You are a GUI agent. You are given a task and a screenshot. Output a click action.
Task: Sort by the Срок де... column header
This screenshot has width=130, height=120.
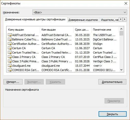[82, 30]
